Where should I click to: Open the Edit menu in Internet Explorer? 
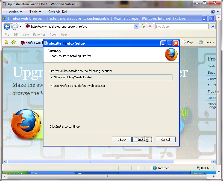click(16, 35)
